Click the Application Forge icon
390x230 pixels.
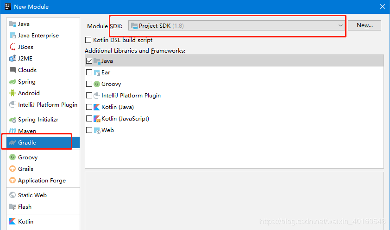pos(13,180)
